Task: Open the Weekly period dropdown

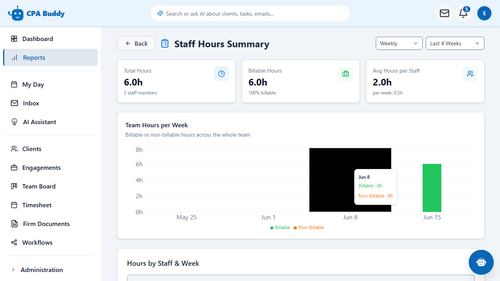Action: pyautogui.click(x=399, y=43)
